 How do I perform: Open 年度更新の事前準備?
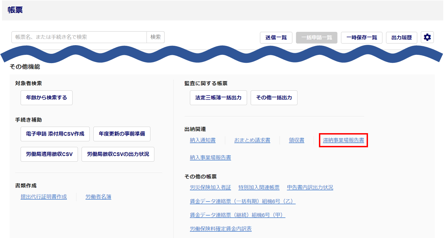[122, 134]
